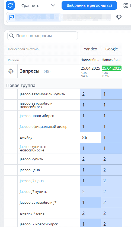The width and height of the screenshot is (131, 227).
Task: Click Yandex position for jaecoo j7 купить
Action: pyautogui.click(x=90, y=192)
